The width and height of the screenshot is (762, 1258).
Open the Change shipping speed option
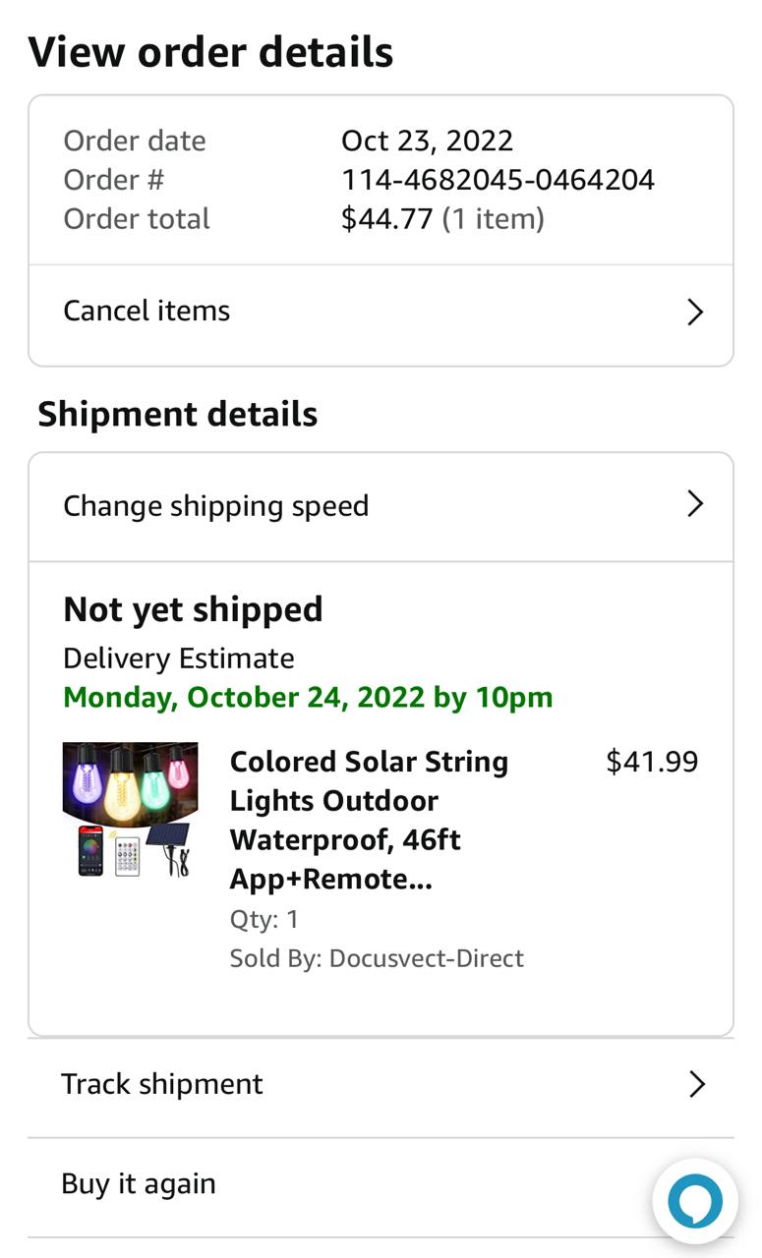[x=216, y=506]
